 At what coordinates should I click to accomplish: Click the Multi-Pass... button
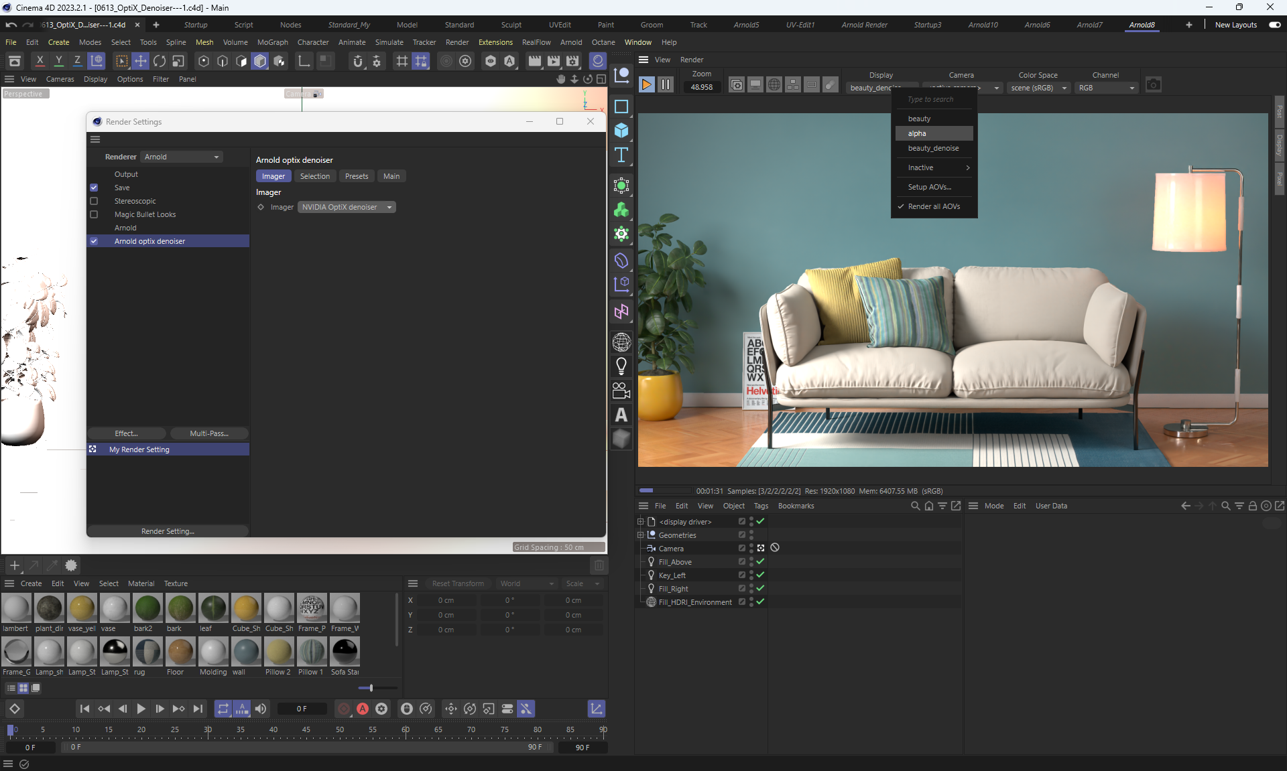coord(209,433)
